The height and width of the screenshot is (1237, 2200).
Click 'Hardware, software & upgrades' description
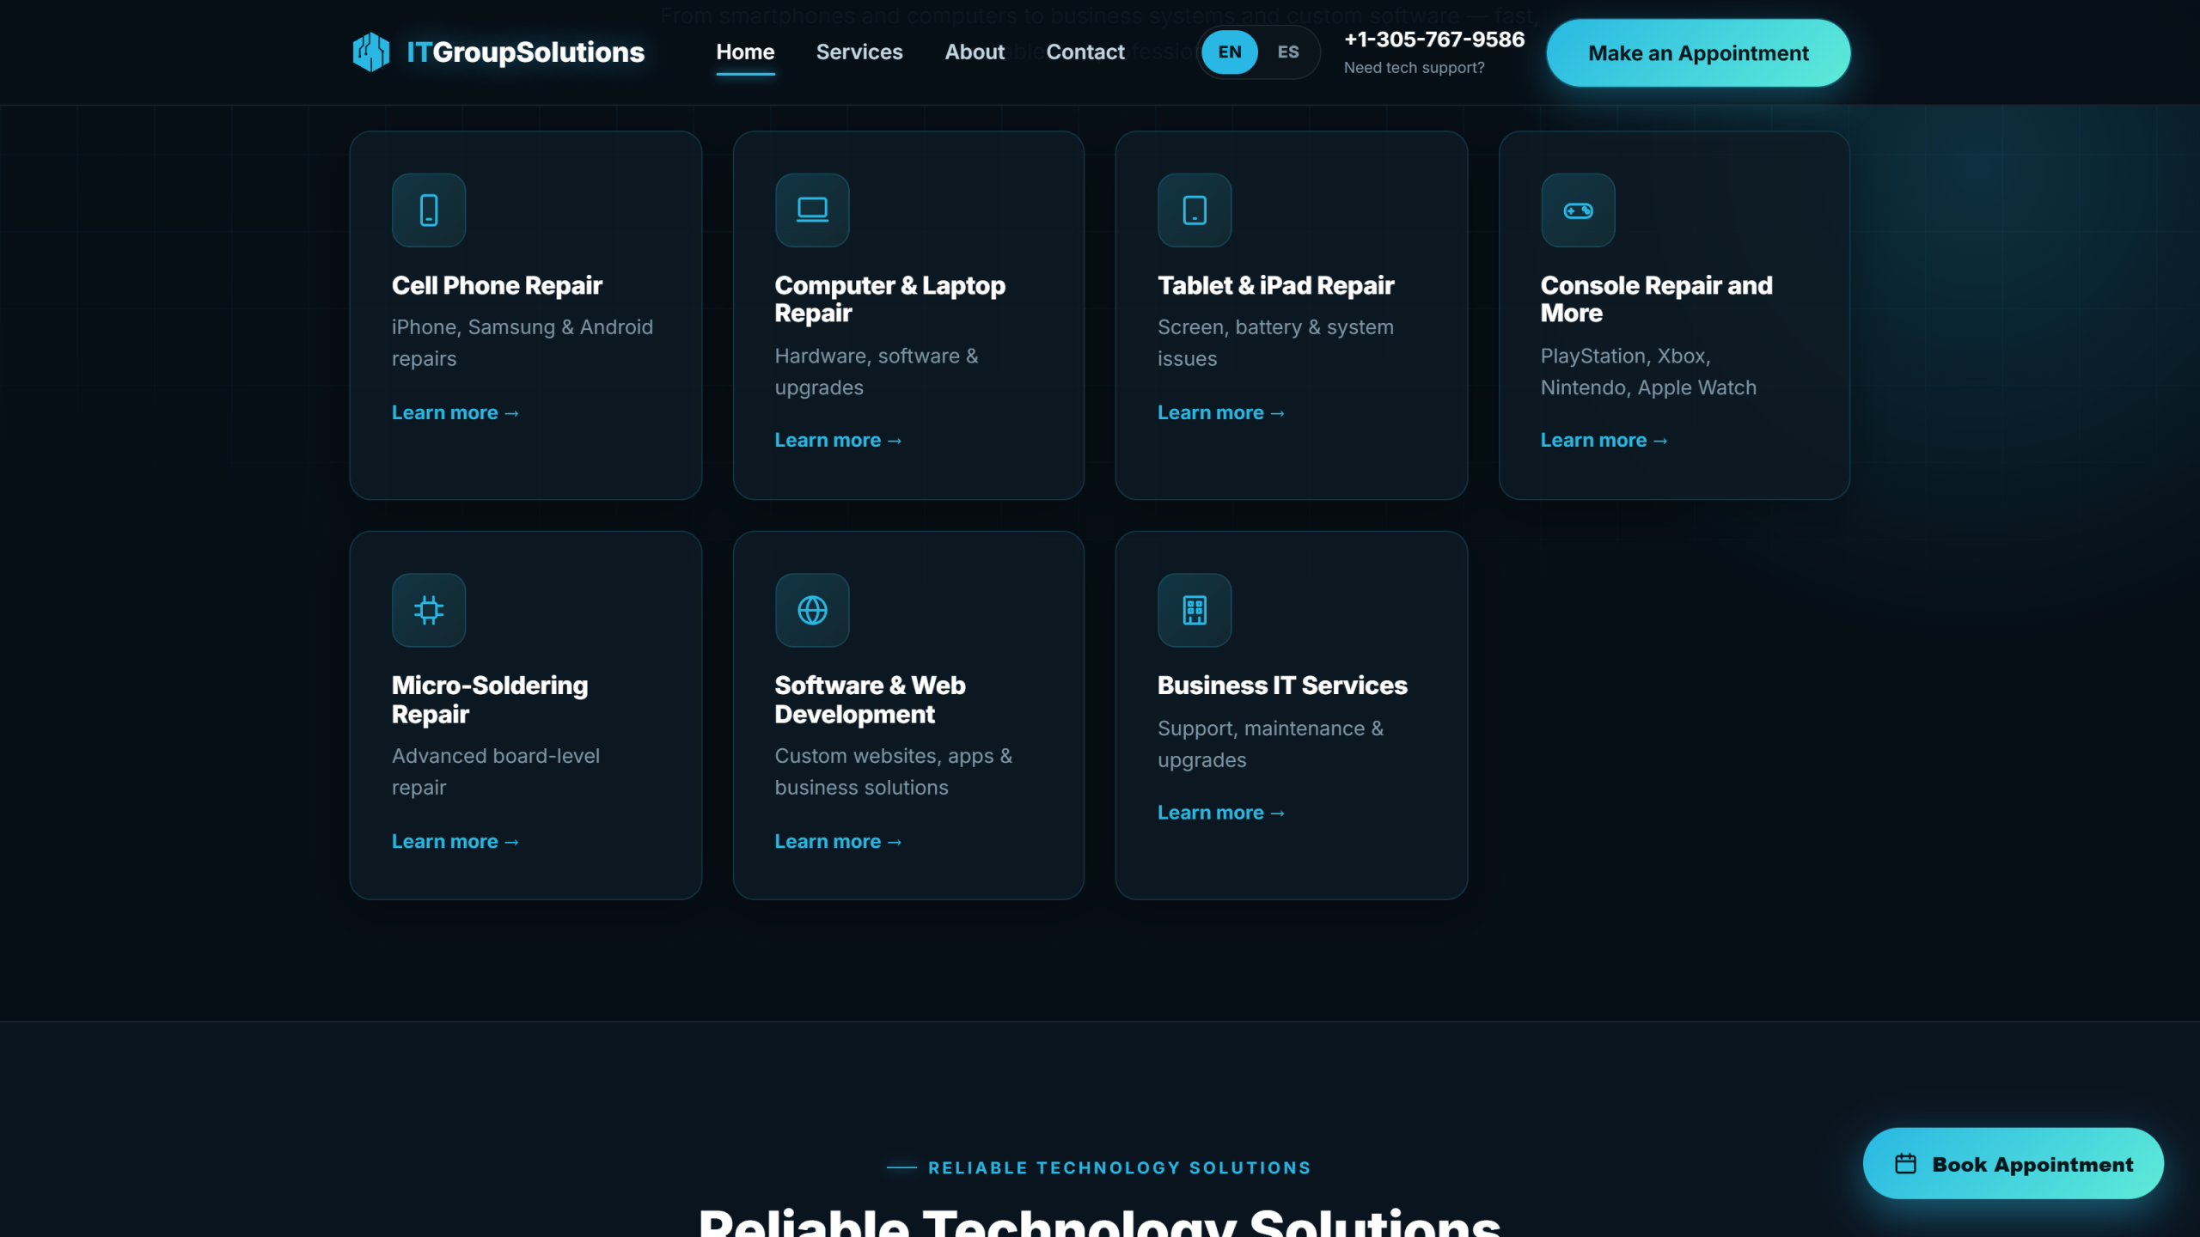tap(877, 372)
